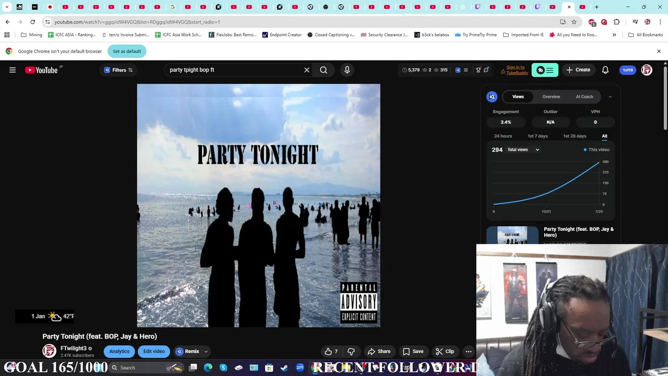Go back in browser history
The image size is (668, 376).
[x=7, y=22]
